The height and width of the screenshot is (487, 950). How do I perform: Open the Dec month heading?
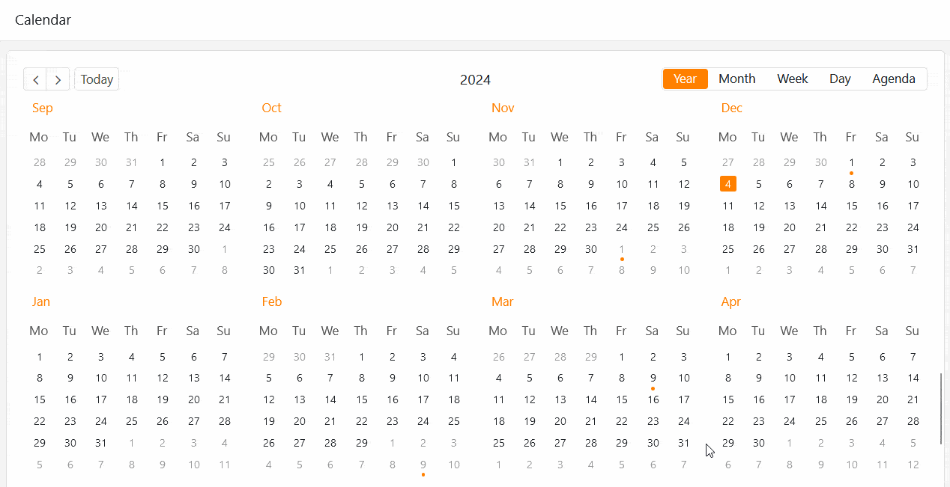point(731,108)
